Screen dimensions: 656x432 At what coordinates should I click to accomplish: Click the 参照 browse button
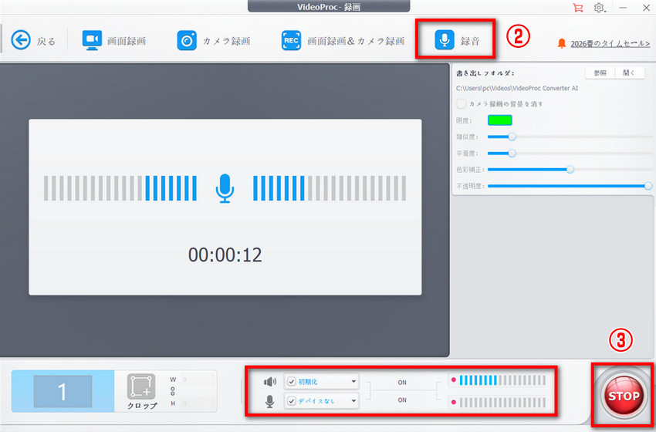[600, 73]
